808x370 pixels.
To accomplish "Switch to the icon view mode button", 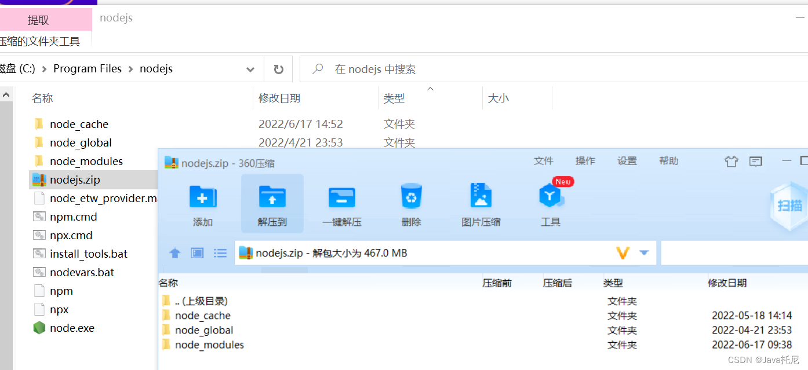I will [198, 253].
